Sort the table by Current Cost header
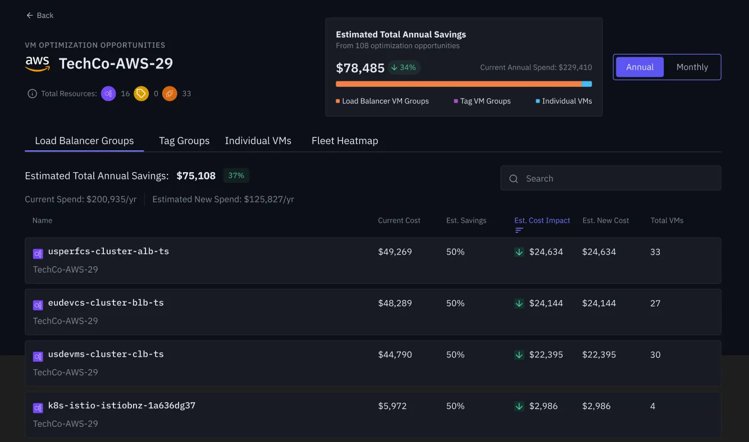Screen dimensions: 749x442 (399, 220)
